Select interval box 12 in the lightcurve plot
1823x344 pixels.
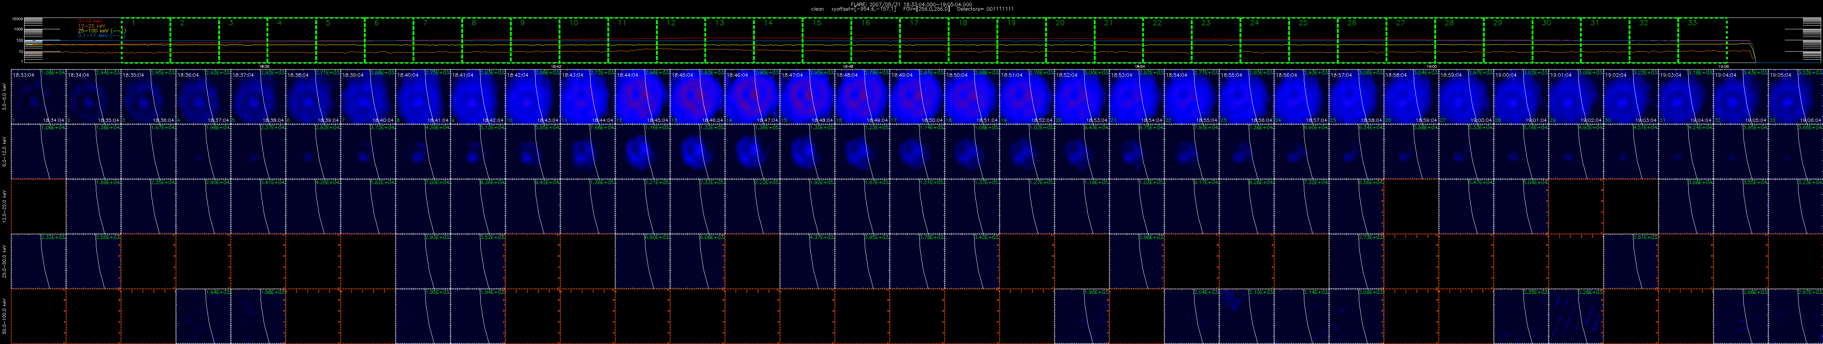tap(682, 40)
